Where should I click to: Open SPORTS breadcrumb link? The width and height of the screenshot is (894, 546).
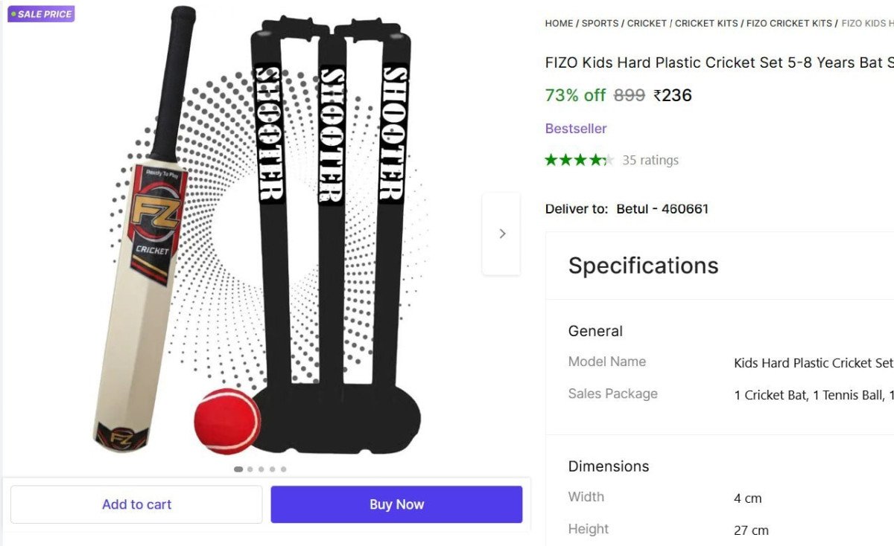[600, 23]
